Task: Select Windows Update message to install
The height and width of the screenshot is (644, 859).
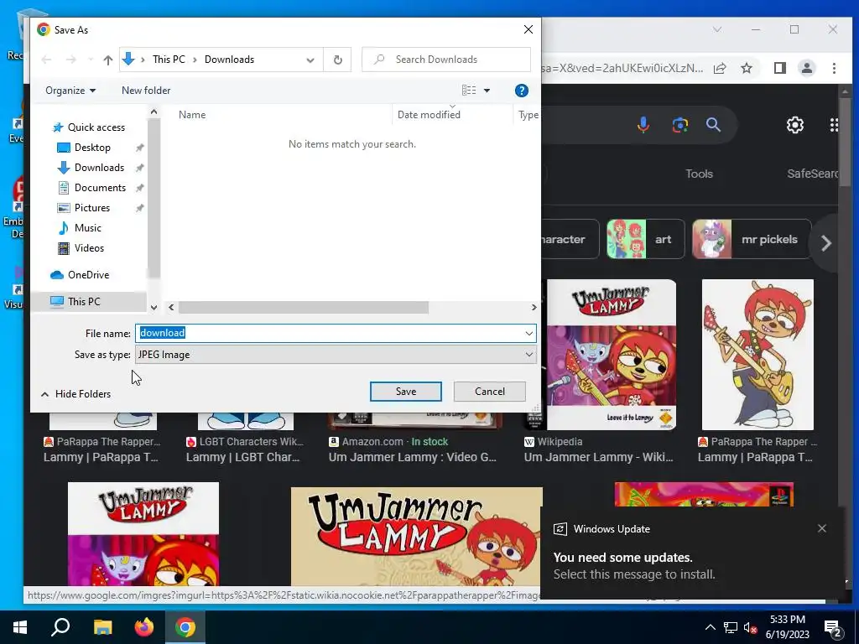Action: point(634,574)
